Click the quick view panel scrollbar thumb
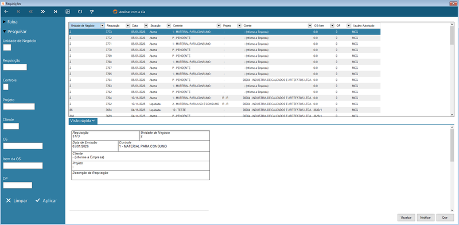The width and height of the screenshot is (459, 225). [452, 145]
